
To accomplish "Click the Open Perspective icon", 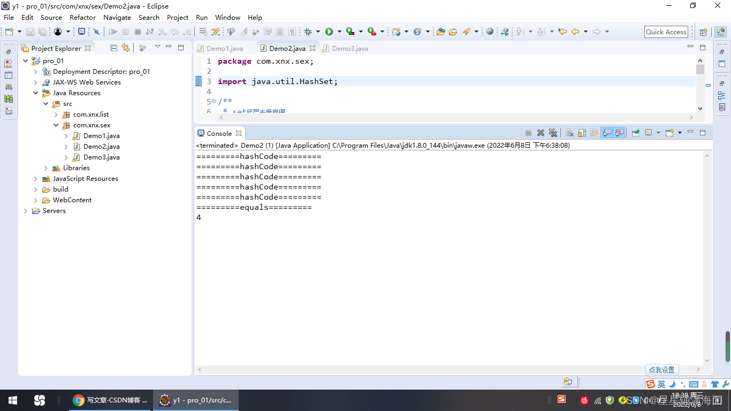I will click(704, 32).
